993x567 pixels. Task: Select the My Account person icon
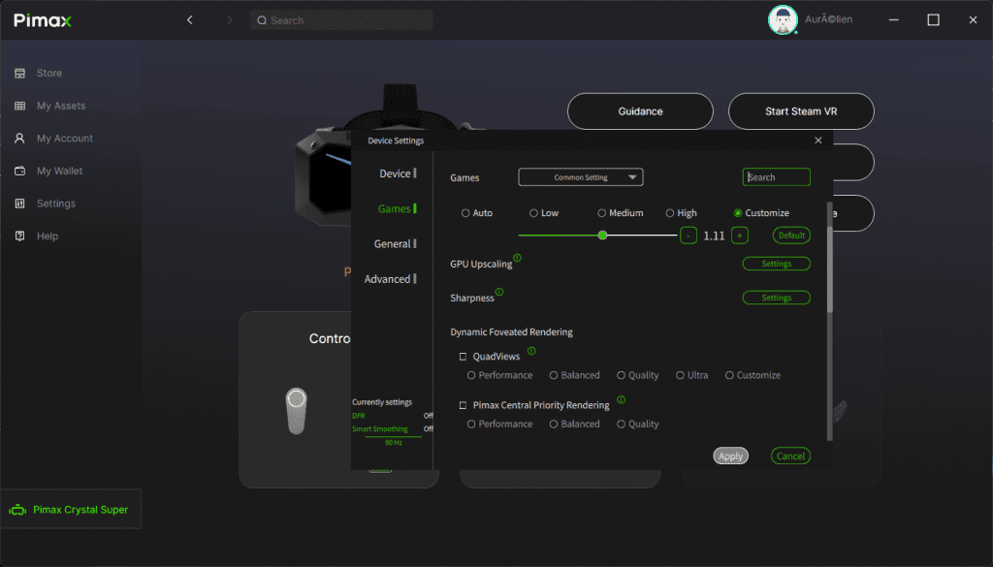pyautogui.click(x=19, y=138)
